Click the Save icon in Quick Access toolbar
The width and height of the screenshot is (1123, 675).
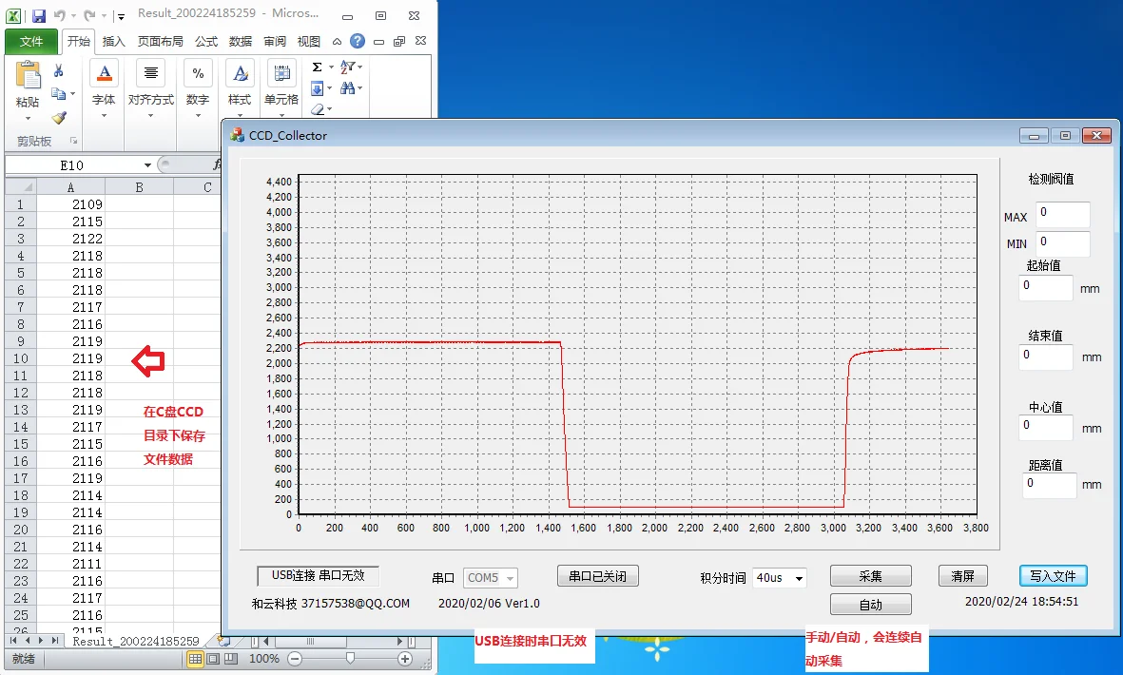click(38, 15)
